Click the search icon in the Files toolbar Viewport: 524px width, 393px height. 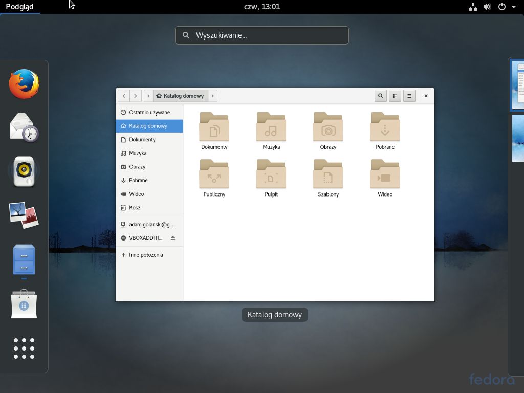point(380,96)
